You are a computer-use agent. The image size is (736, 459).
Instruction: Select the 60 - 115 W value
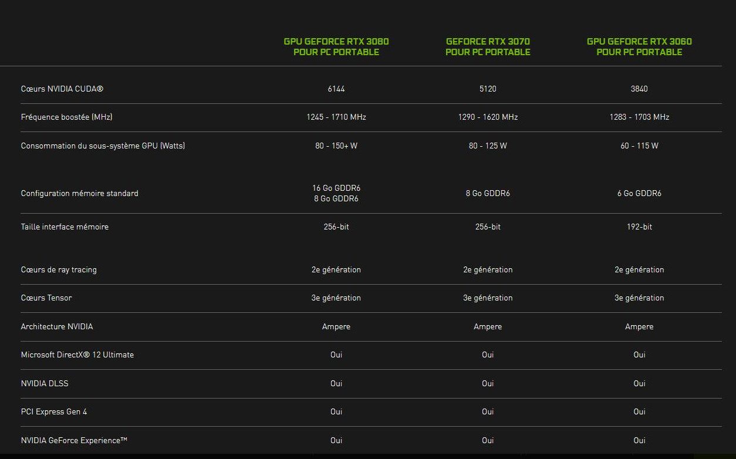click(639, 146)
